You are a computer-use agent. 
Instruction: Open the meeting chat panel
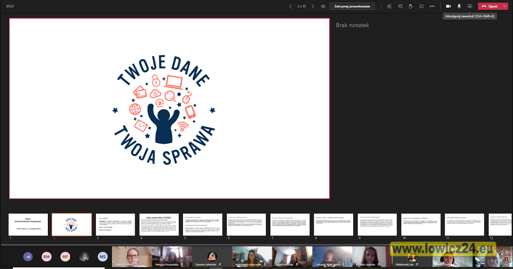coord(400,6)
